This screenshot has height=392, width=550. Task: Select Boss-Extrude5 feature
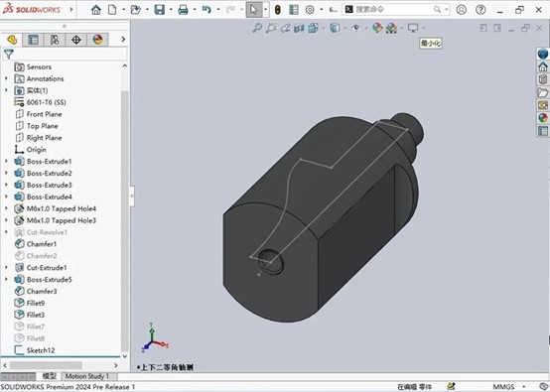click(49, 280)
